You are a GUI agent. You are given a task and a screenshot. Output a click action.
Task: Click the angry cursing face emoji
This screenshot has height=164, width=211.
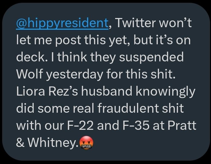[85, 142]
